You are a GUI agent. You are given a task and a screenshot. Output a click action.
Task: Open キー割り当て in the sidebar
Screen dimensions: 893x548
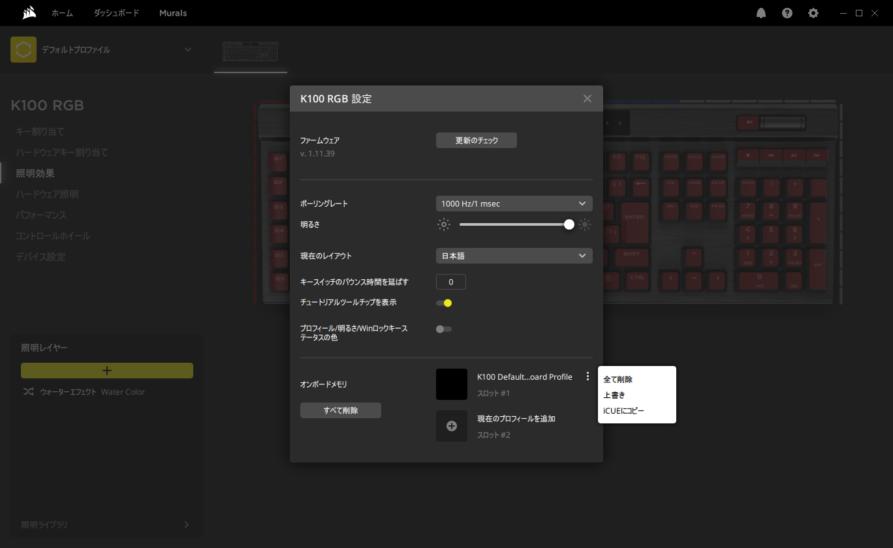point(40,132)
